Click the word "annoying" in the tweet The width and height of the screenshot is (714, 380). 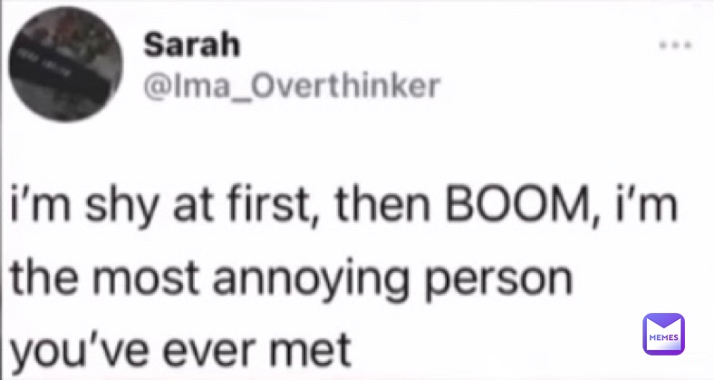[x=311, y=281]
